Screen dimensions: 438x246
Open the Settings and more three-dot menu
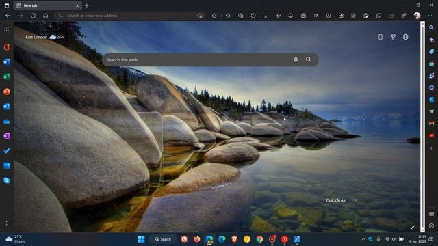(x=430, y=16)
